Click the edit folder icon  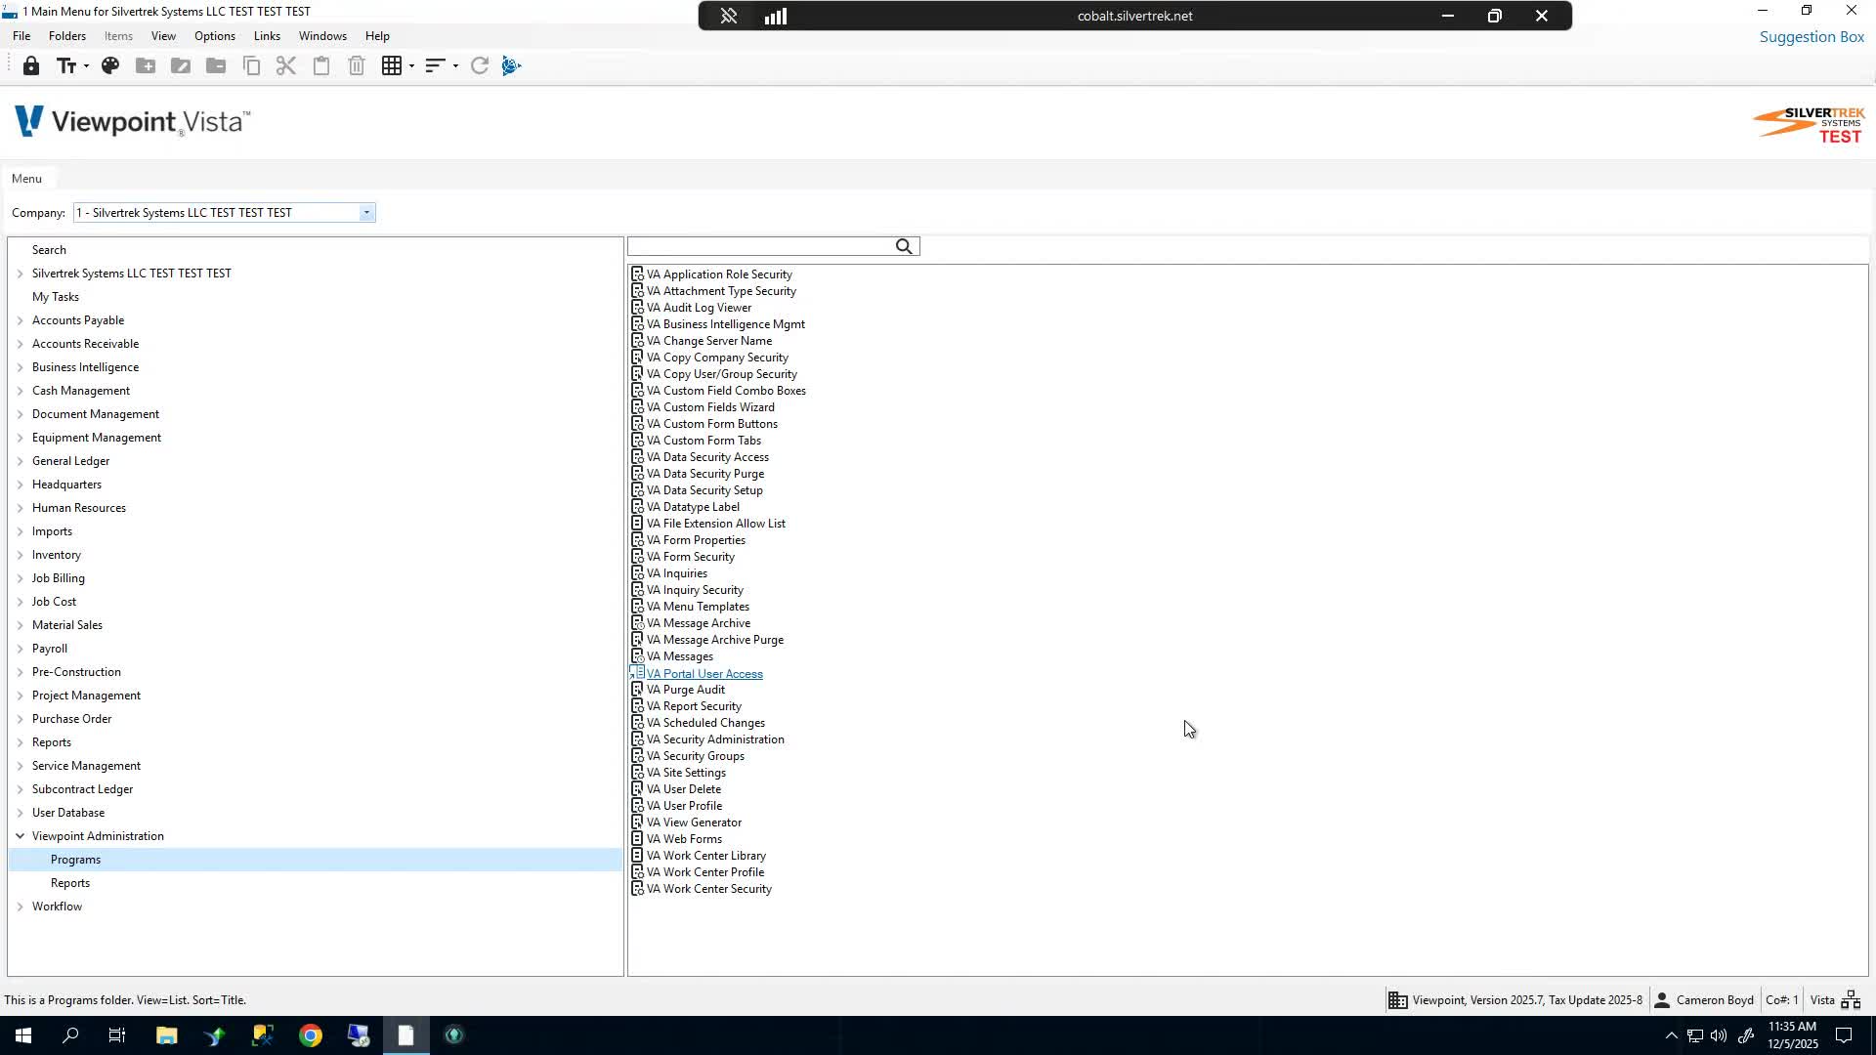click(181, 66)
